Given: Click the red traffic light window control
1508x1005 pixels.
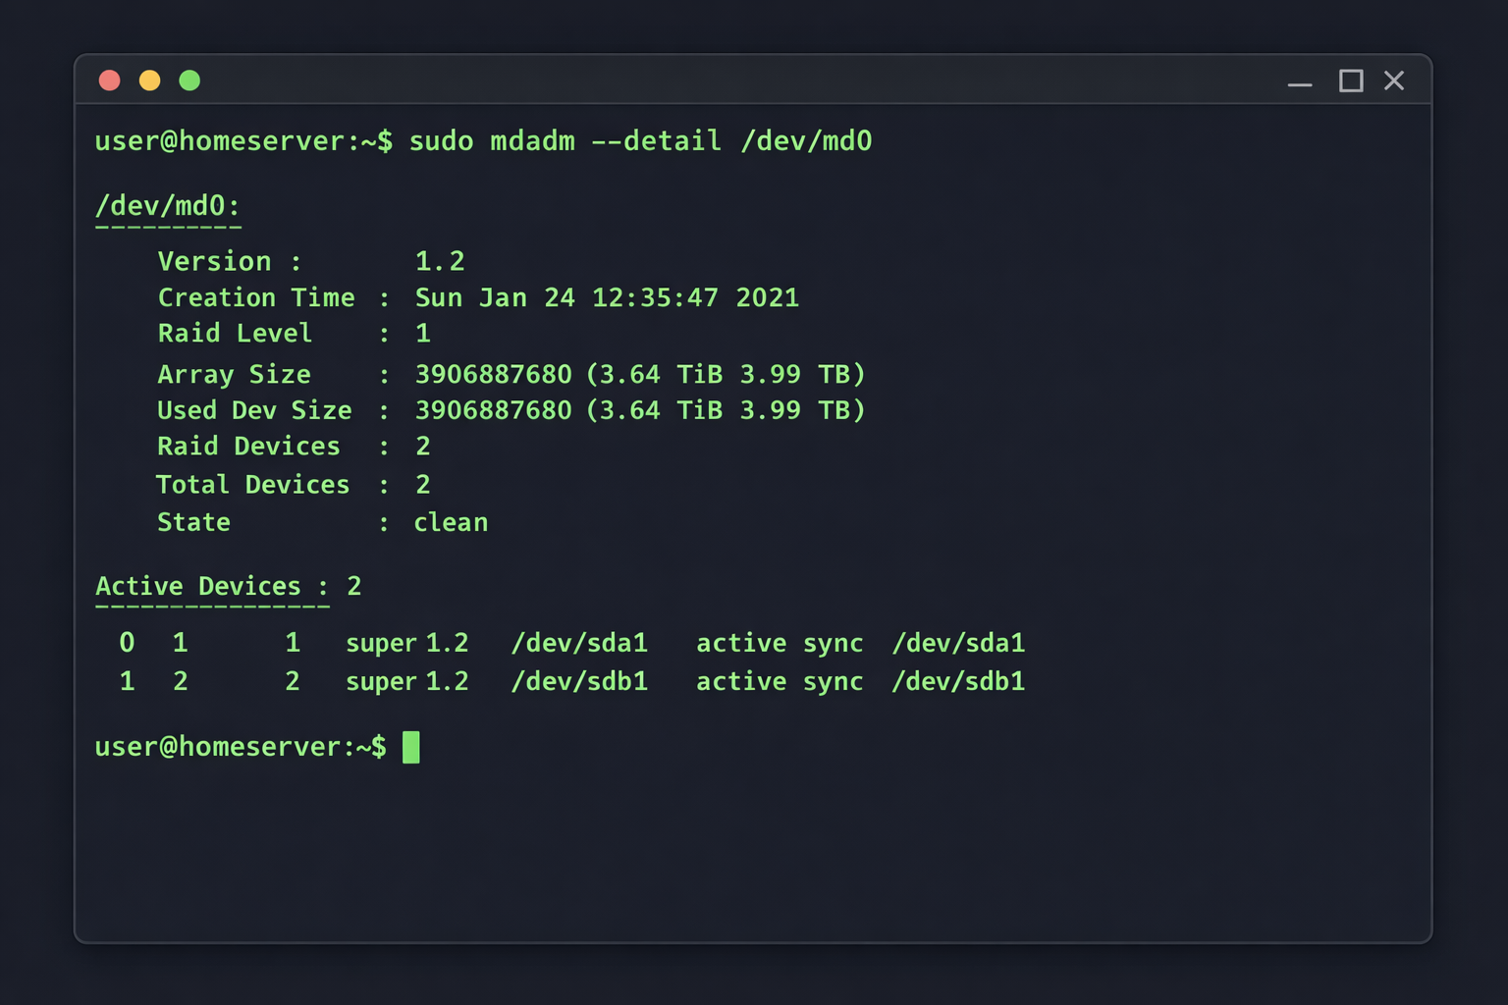Looking at the screenshot, I should pos(110,80).
